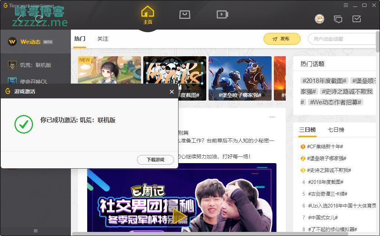
Task: Click the refresh icon in header
Action: tap(39, 18)
